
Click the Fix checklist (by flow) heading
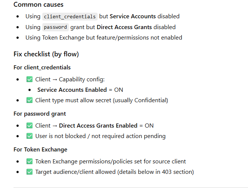coord(46,54)
